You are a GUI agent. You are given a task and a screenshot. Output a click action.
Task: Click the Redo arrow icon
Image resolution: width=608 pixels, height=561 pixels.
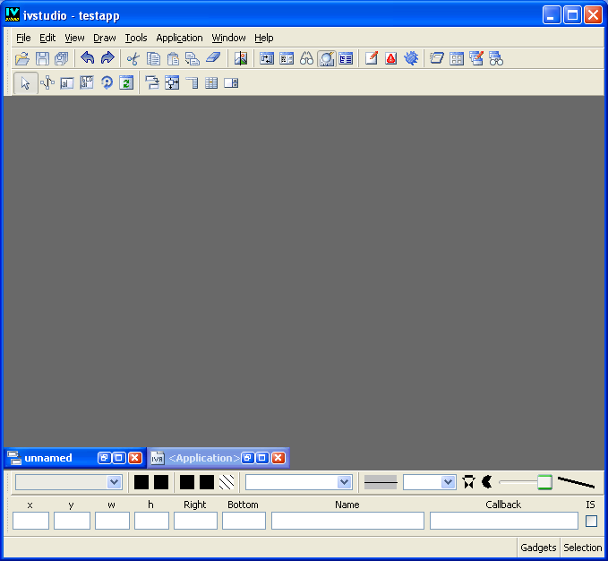(x=107, y=58)
